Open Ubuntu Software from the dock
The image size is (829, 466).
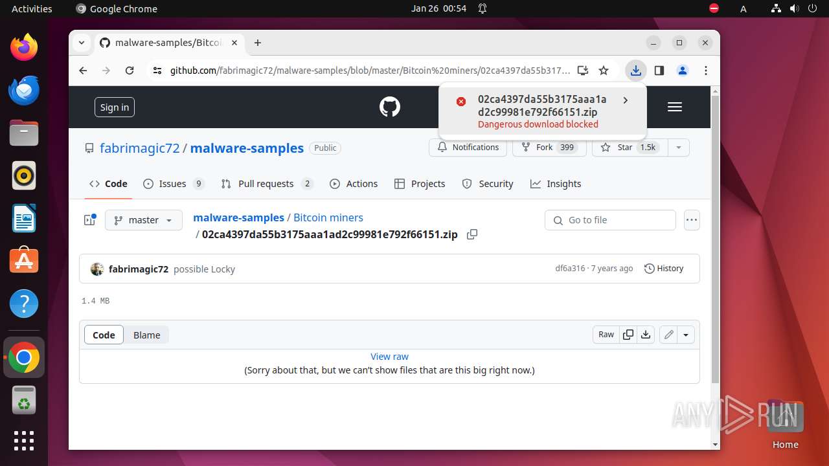click(24, 261)
